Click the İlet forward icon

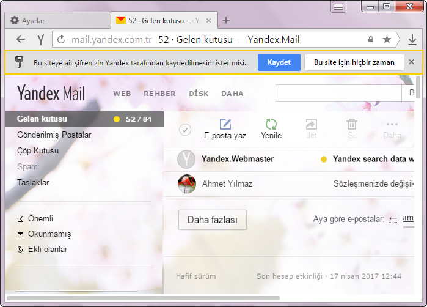click(312, 124)
